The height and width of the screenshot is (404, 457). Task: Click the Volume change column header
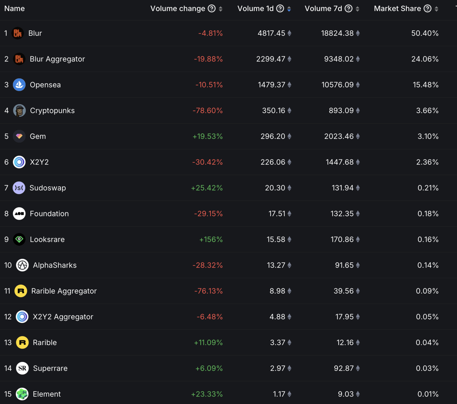click(178, 9)
